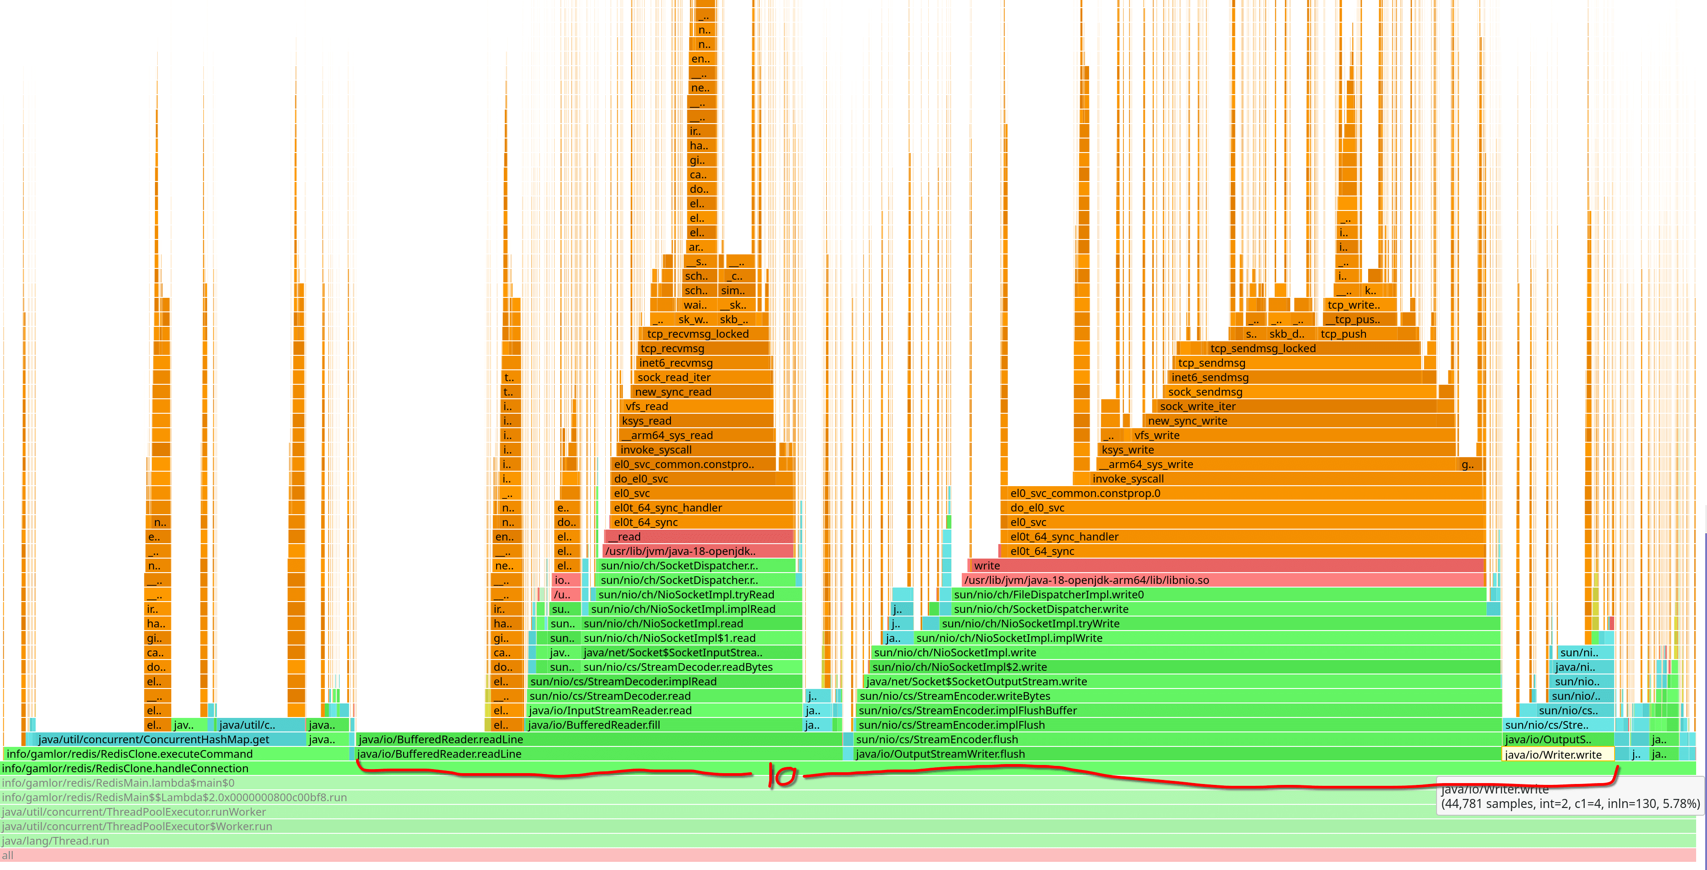Image resolution: width=1707 pixels, height=870 pixels.
Task: Select tcp_recvmsg_locked frame
Action: (706, 334)
